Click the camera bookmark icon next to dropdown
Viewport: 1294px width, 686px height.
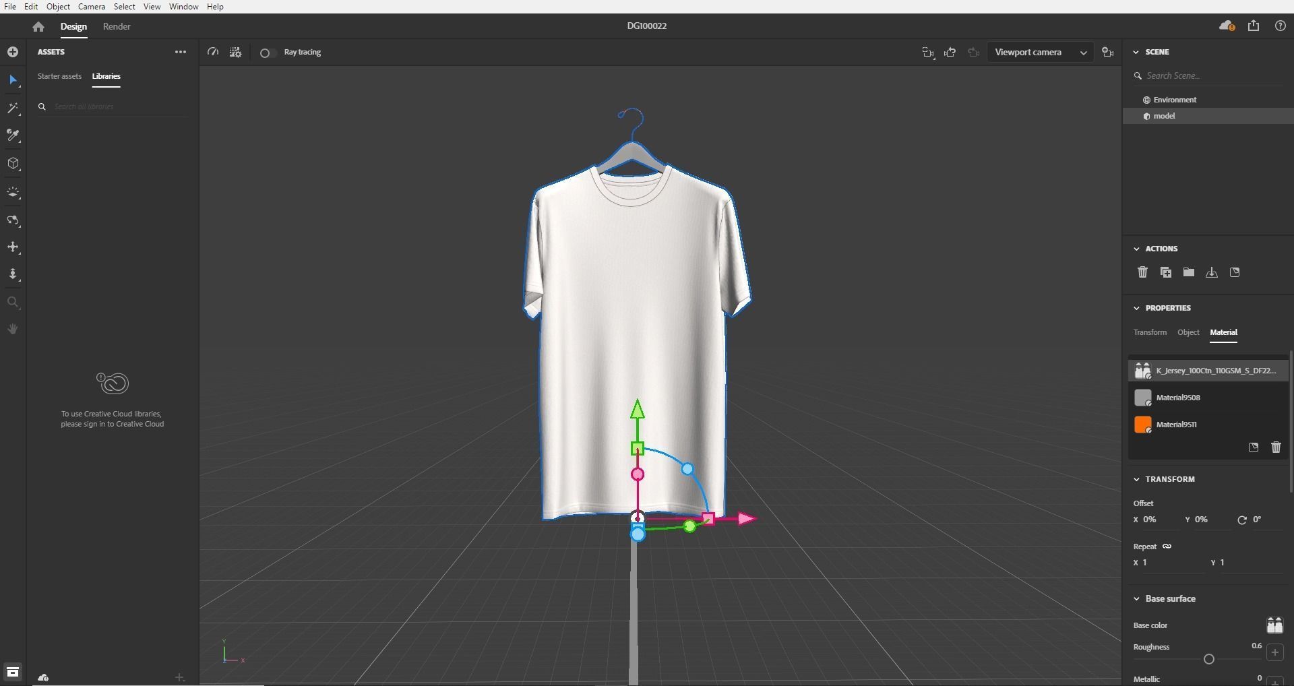pyautogui.click(x=1107, y=52)
